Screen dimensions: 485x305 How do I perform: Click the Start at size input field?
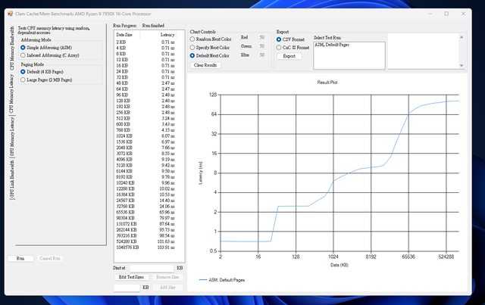[151, 267]
